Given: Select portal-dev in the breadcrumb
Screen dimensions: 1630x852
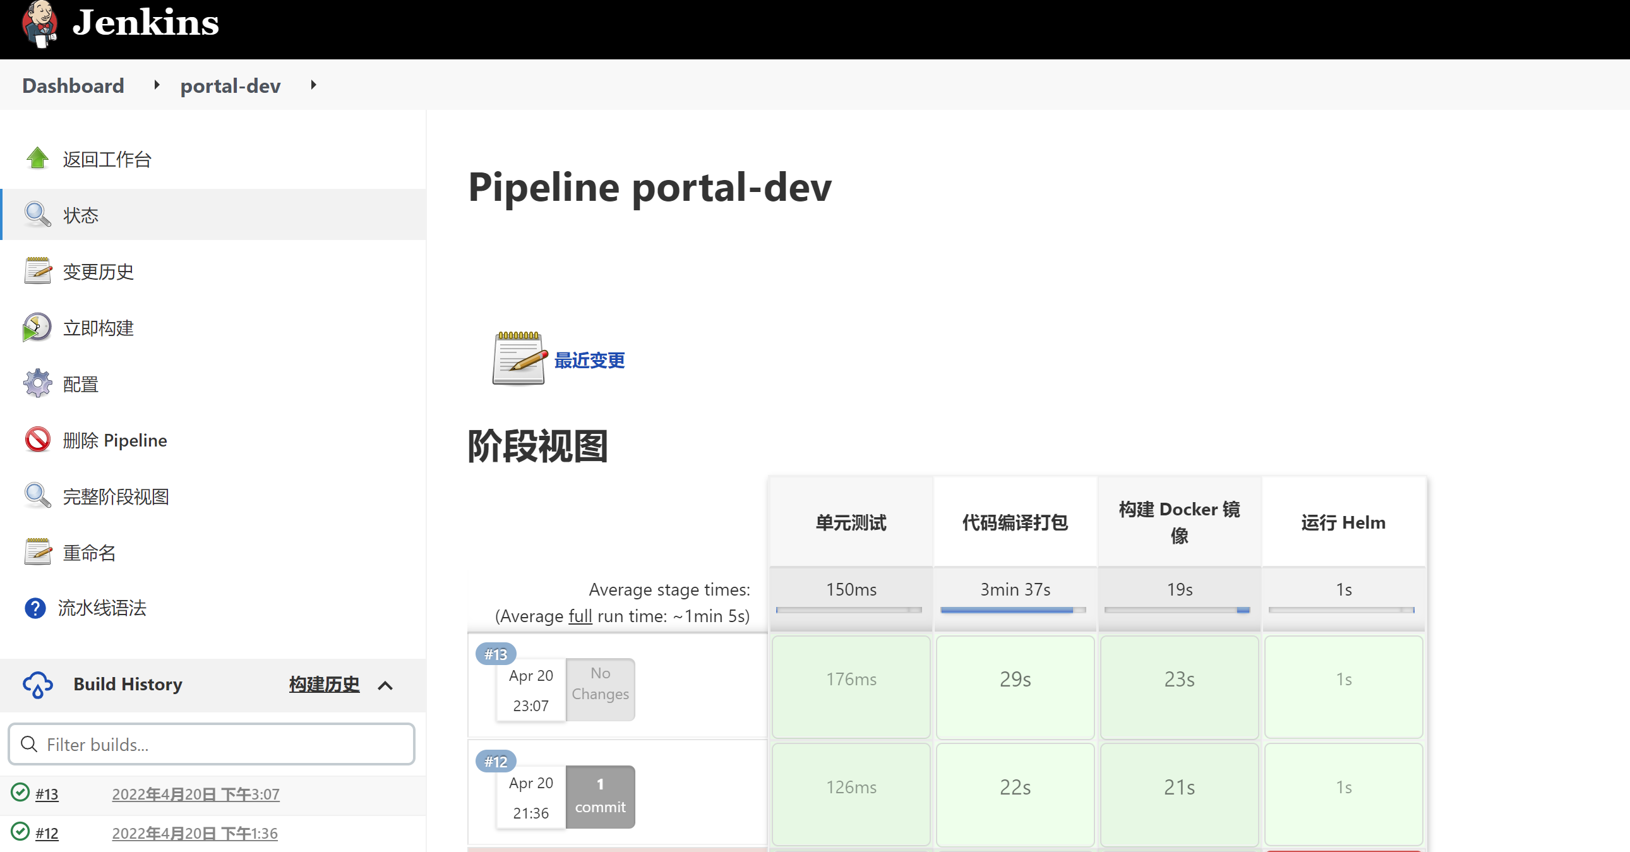Looking at the screenshot, I should 230,86.
